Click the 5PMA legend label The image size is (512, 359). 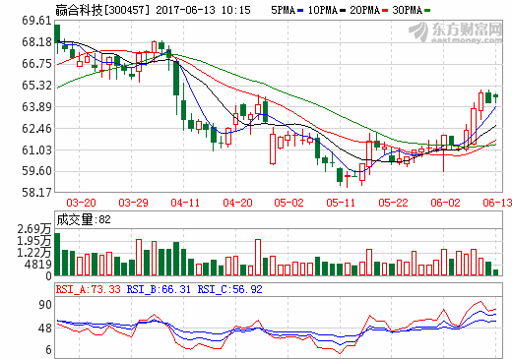click(x=283, y=11)
